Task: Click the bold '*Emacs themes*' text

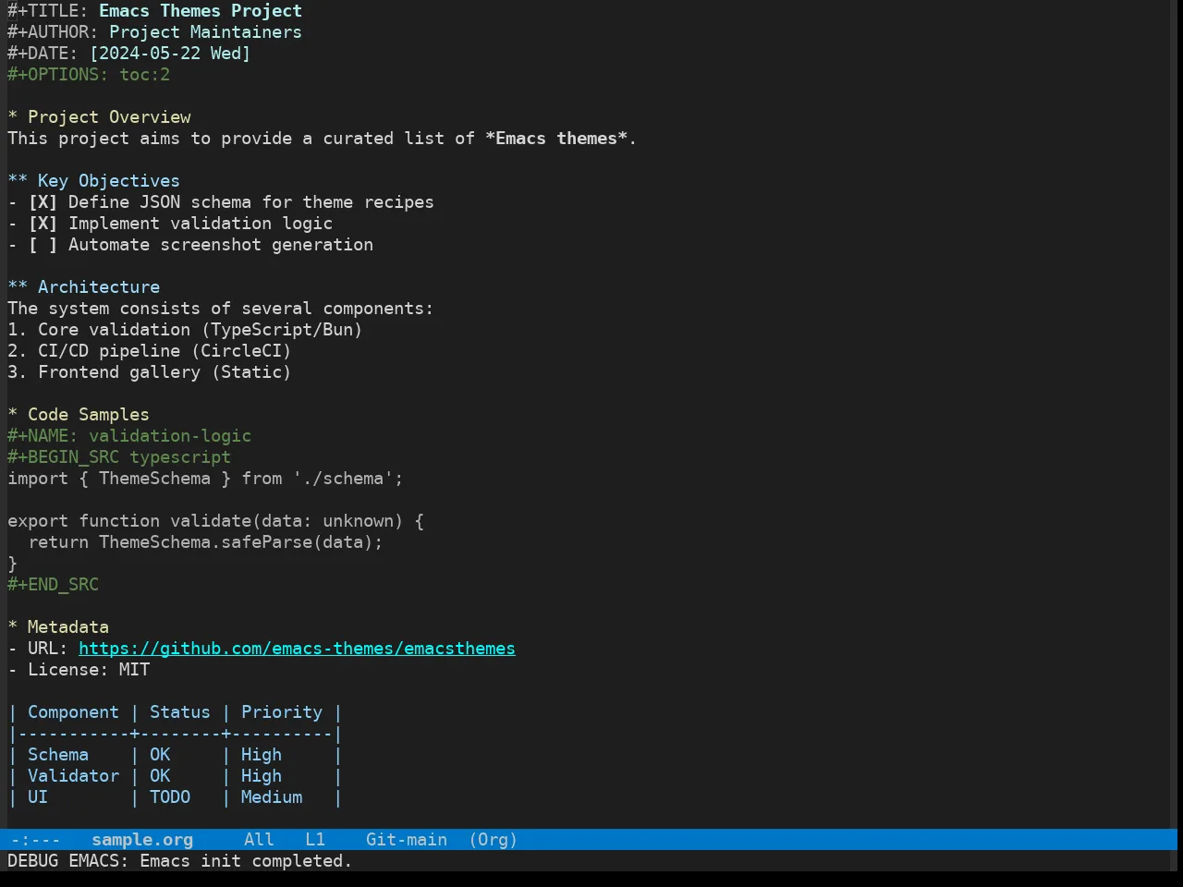Action: coord(556,139)
